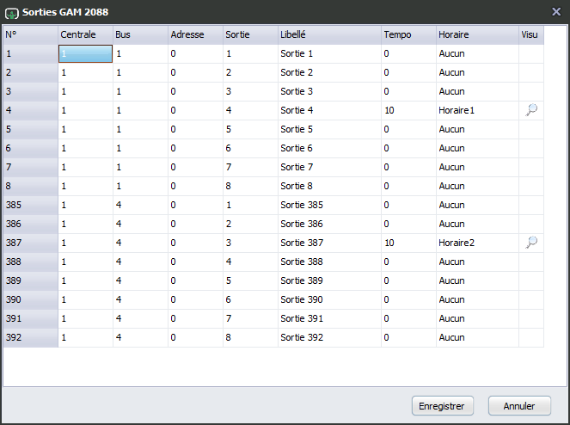This screenshot has width=570, height=425.
Task: Select the Horaire1 cell in row 4
Action: click(477, 111)
